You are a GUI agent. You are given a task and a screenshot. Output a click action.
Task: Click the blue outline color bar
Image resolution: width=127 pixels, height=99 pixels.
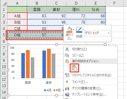click(x=79, y=32)
